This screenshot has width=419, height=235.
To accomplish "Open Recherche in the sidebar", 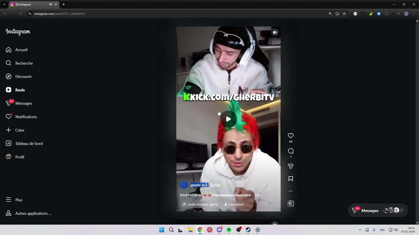I will pyautogui.click(x=19, y=63).
